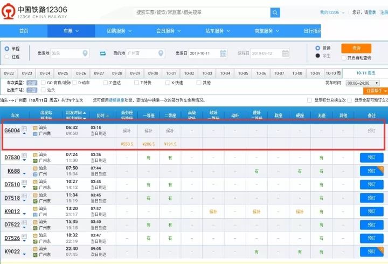Click the site search input field
Screen dimensions: 388x264
tap(202, 12)
